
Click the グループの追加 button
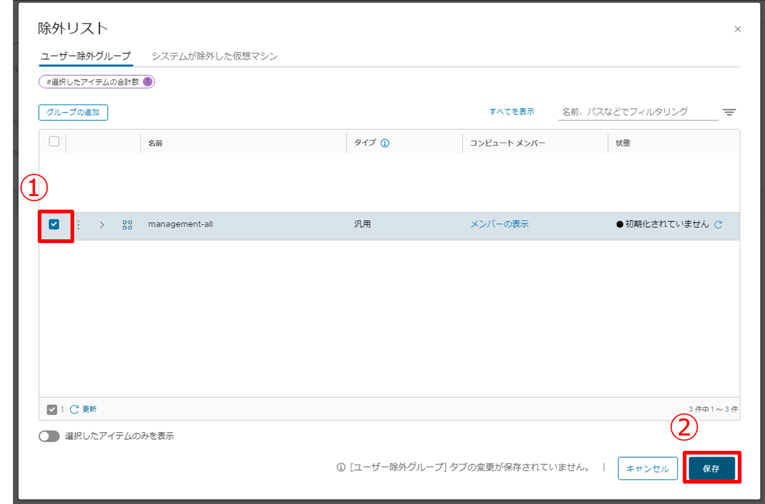coord(73,112)
